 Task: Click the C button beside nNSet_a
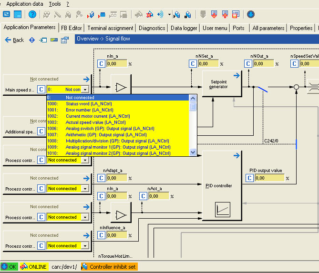click(x=193, y=63)
